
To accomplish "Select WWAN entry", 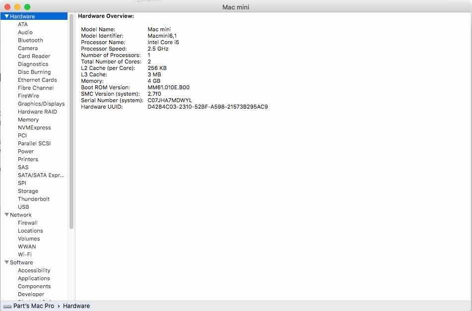I will [27, 247].
